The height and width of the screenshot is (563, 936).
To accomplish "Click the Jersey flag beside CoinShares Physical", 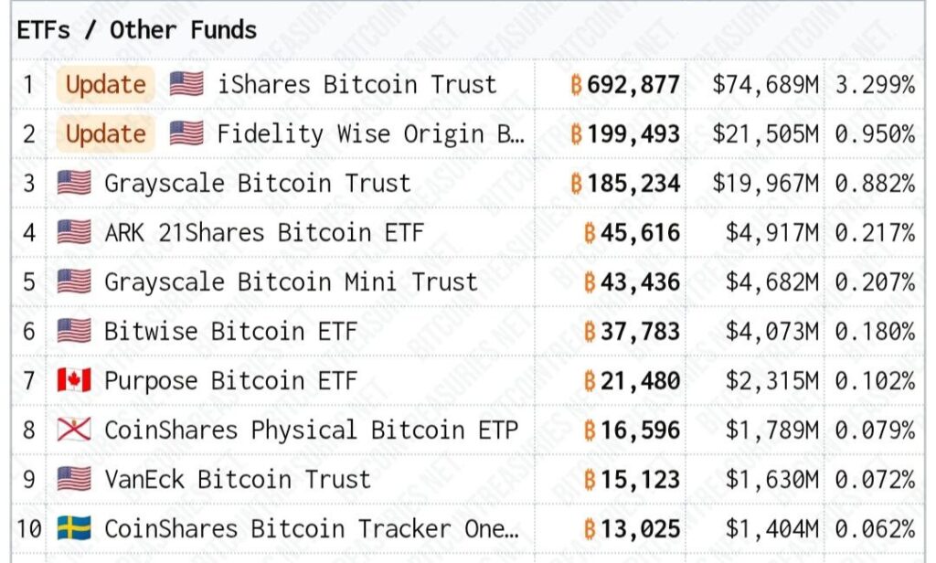I will (x=74, y=430).
